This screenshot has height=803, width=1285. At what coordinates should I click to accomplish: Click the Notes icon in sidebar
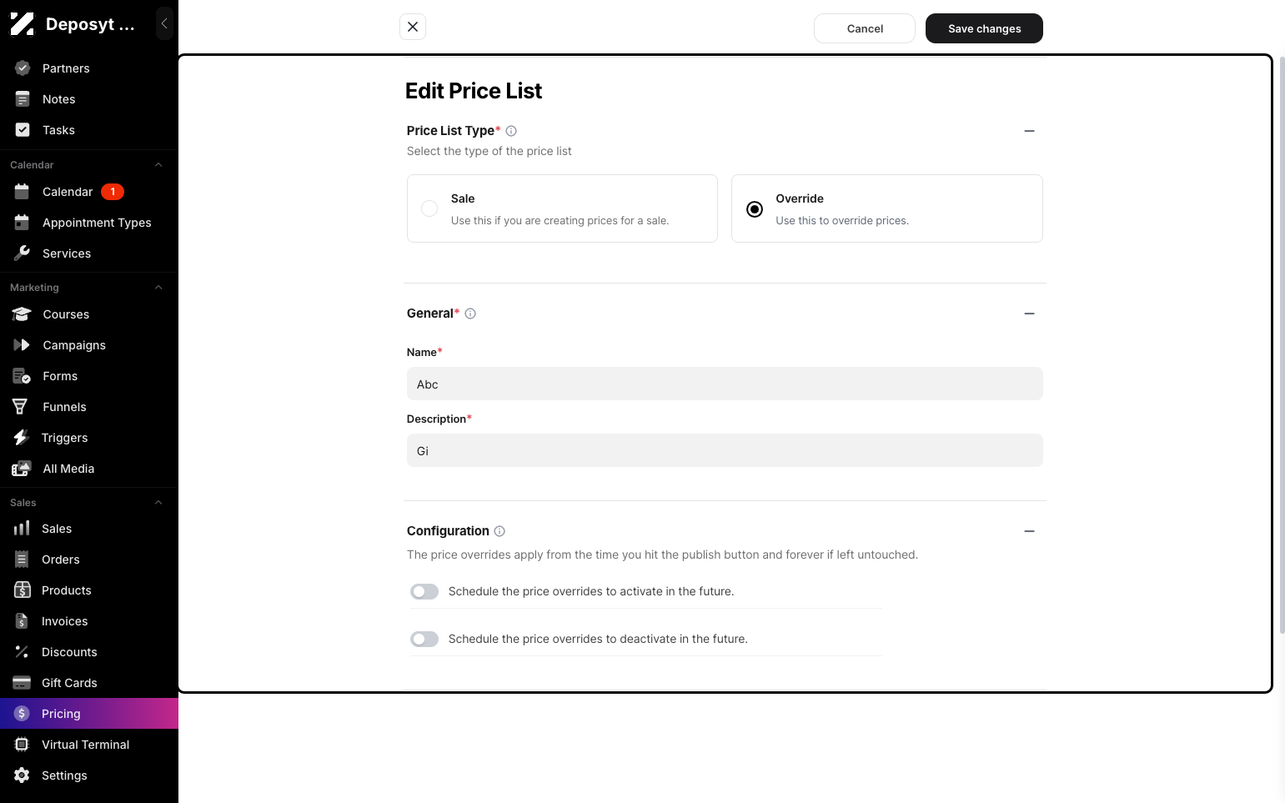coord(23,99)
